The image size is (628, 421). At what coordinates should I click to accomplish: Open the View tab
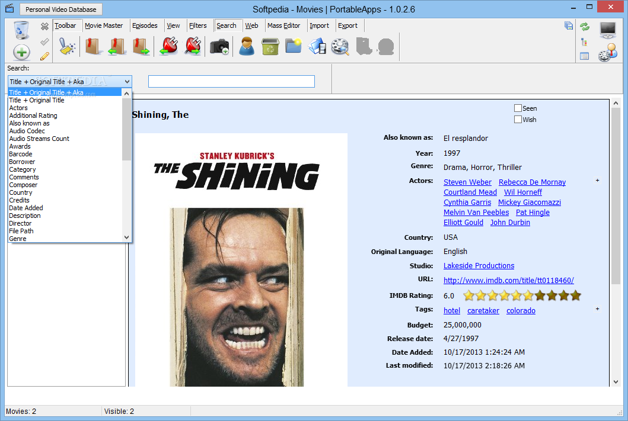point(173,25)
